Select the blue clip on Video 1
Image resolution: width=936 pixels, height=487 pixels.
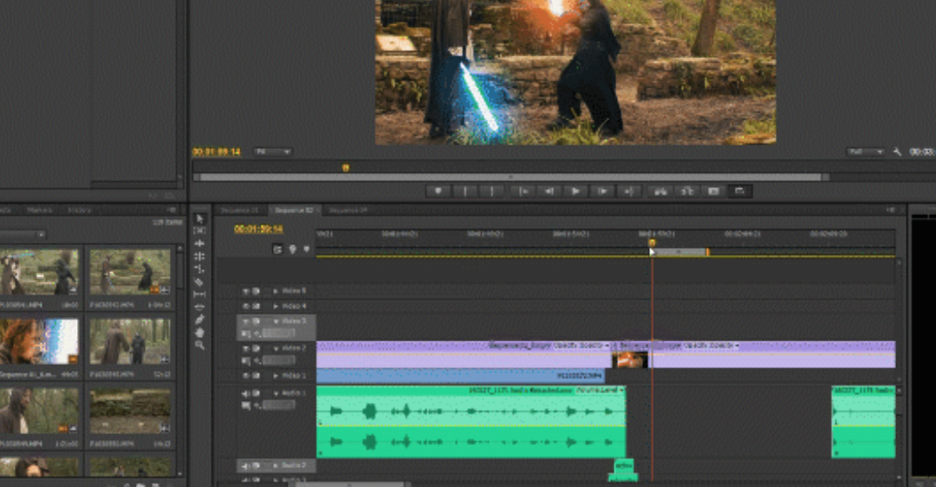[x=460, y=375]
